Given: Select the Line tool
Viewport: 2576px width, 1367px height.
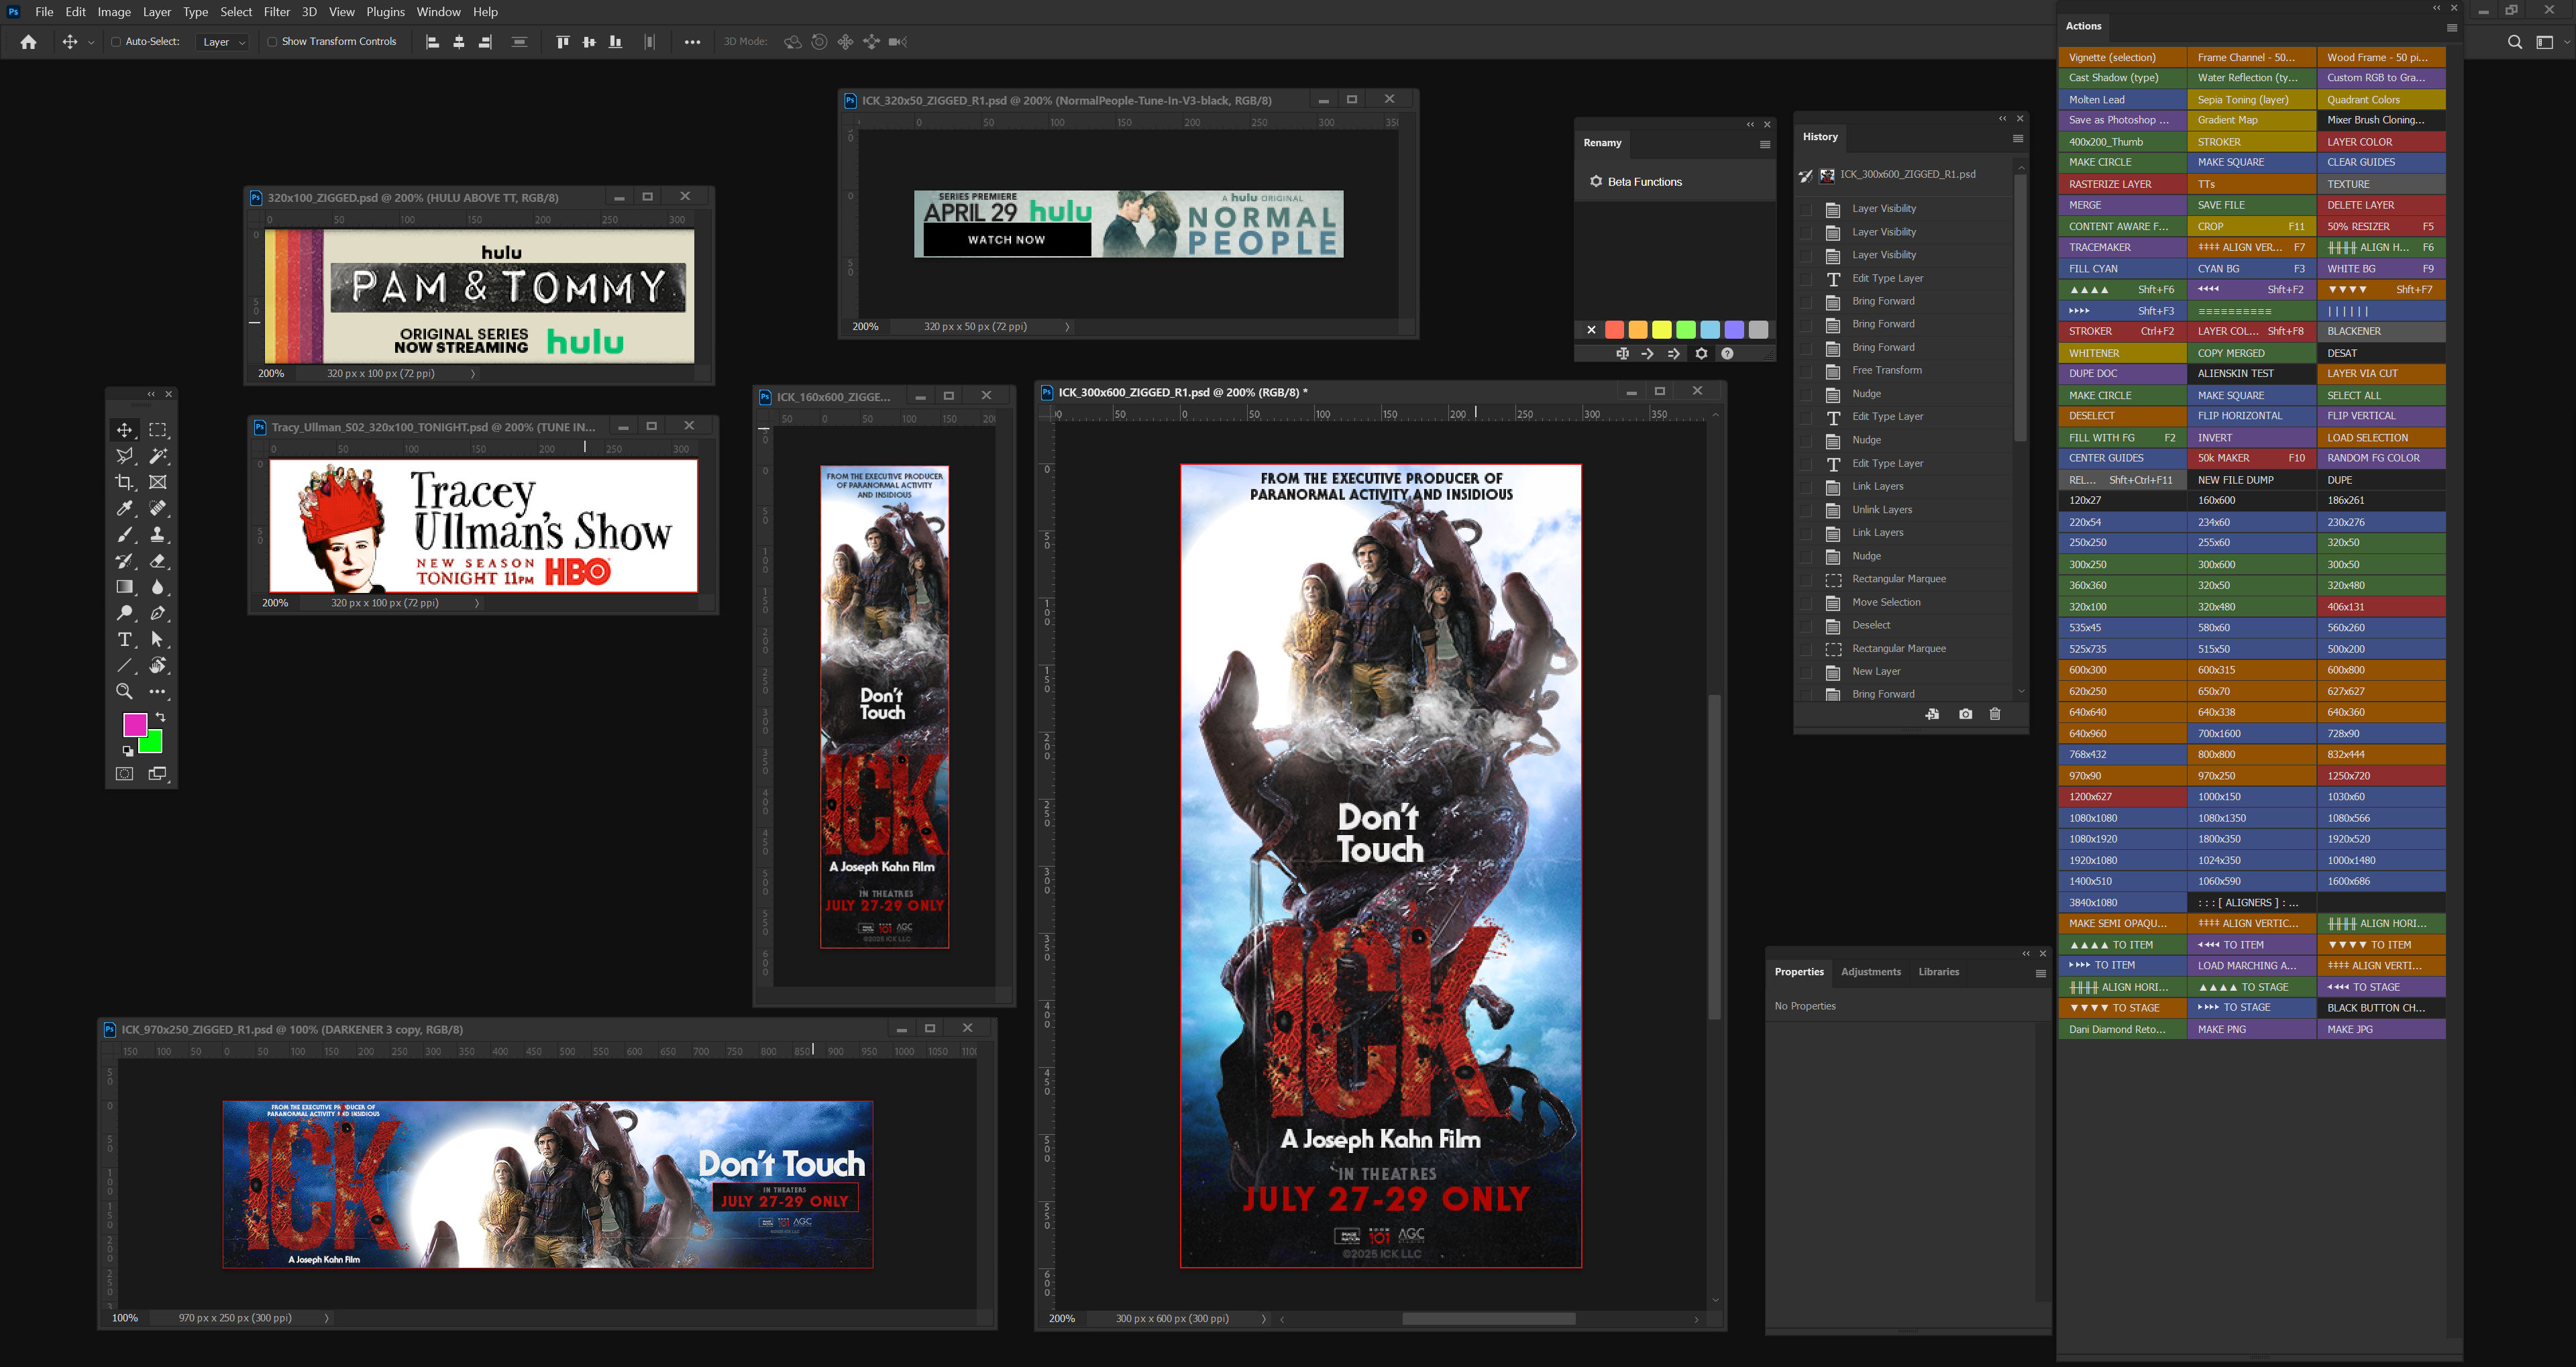Looking at the screenshot, I should 124,665.
